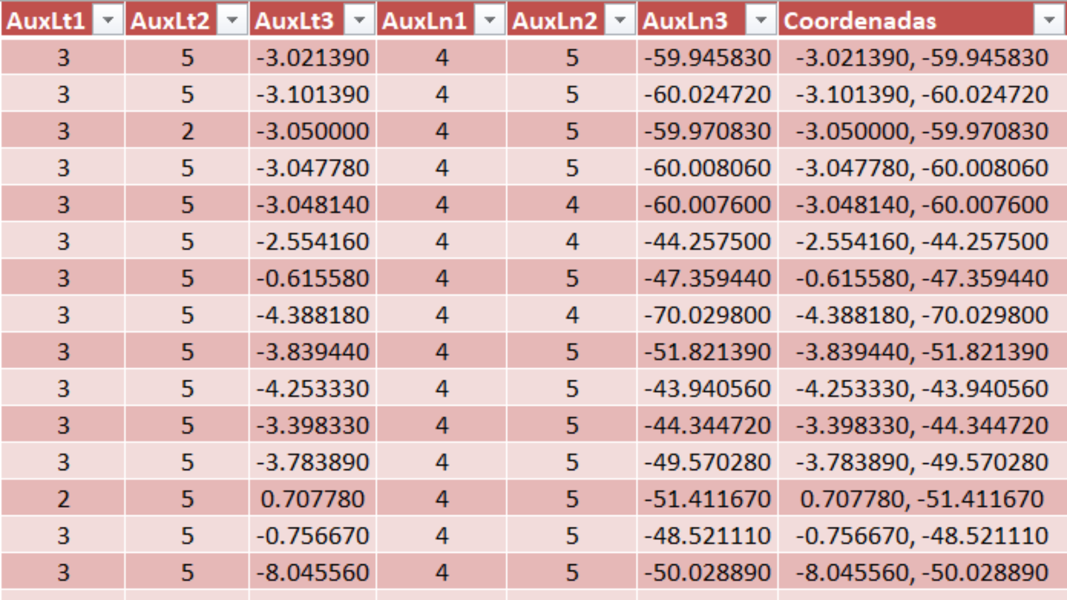Screen dimensions: 1067x600
Task: Open the AuxLt3 column filter dropdown
Action: click(360, 21)
